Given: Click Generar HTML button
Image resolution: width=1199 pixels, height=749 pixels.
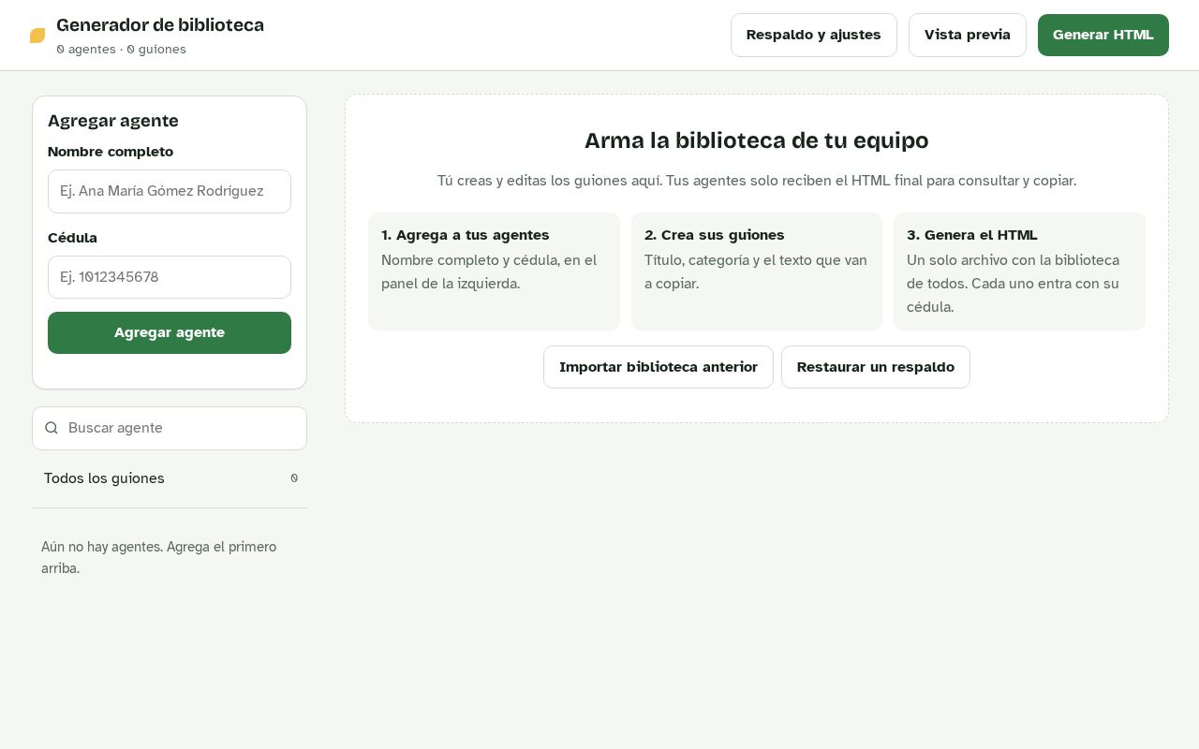Looking at the screenshot, I should click(1103, 35).
